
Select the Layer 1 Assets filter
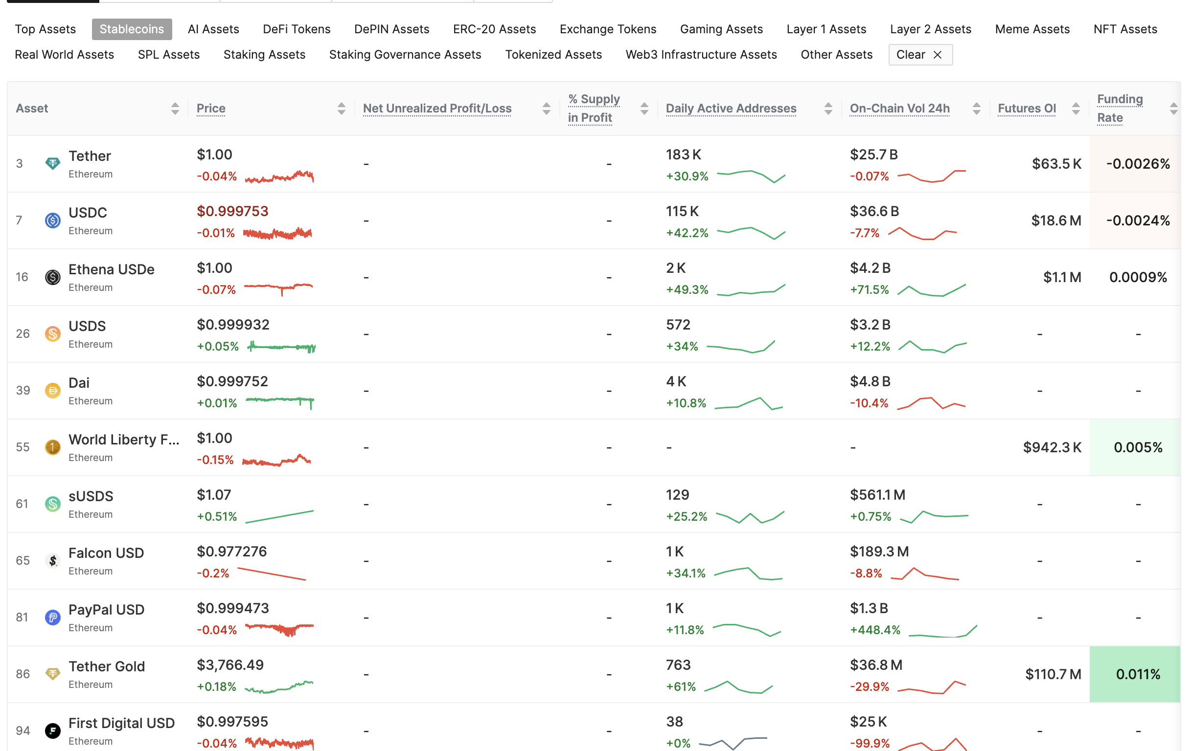pos(826,29)
